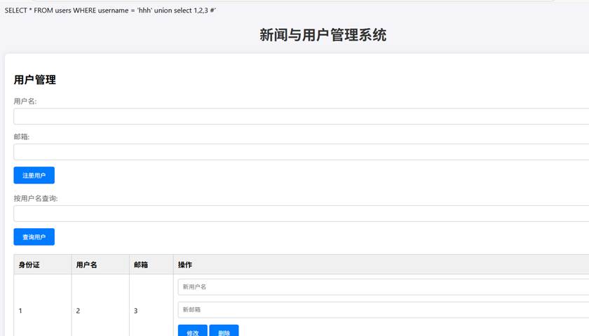This screenshot has width=589, height=336.
Task: Focus the 邮箱 input field
Action: click(302, 152)
